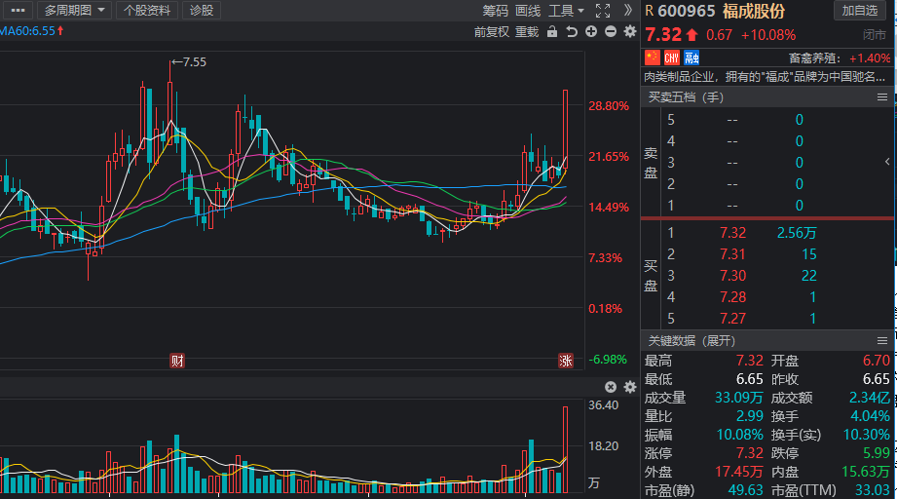The height and width of the screenshot is (499, 897).
Task: Click the 加自选 add-to-watchlist button
Action: (x=861, y=11)
